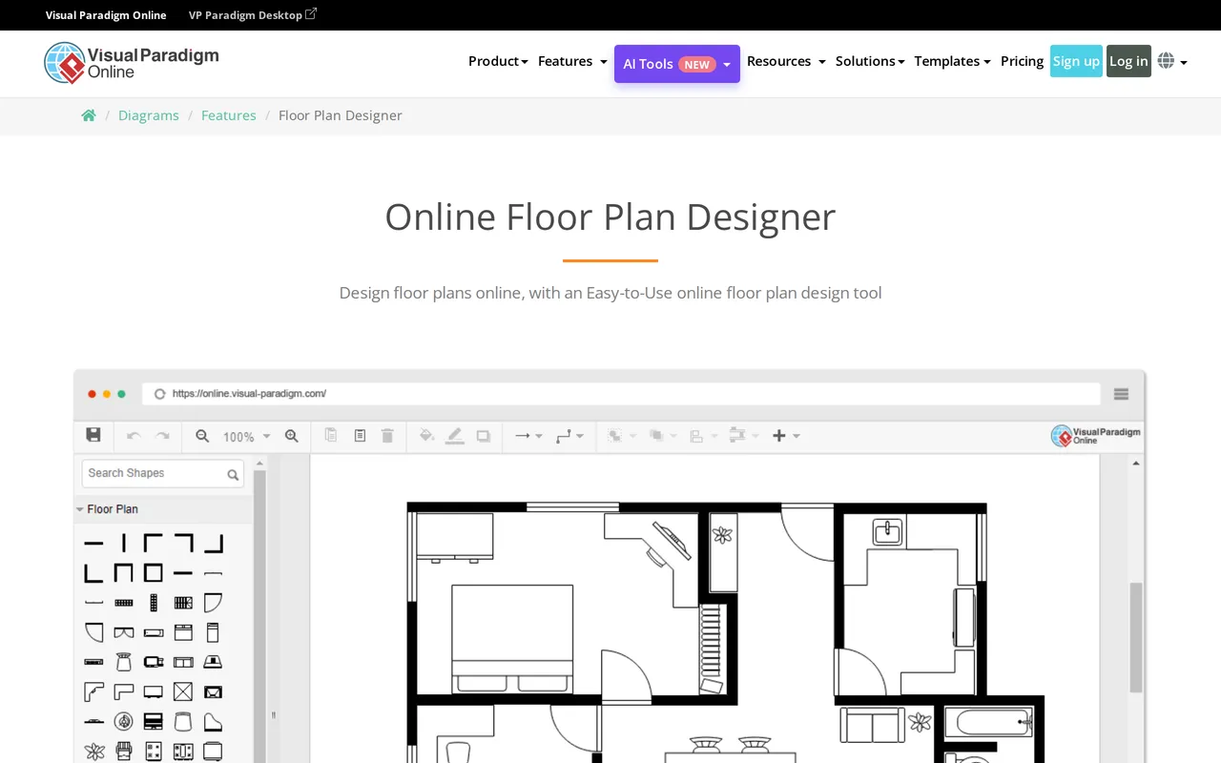Select the round table shape in the palette
The width and height of the screenshot is (1221, 763).
[123, 721]
